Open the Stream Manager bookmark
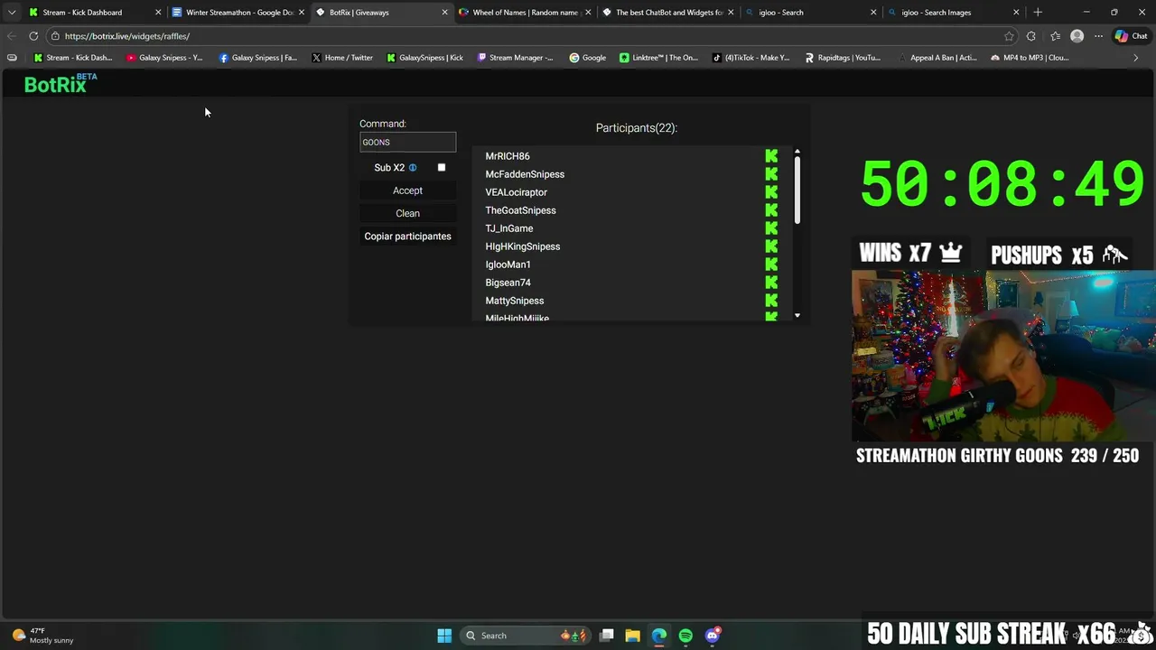The width and height of the screenshot is (1156, 650). [515, 58]
